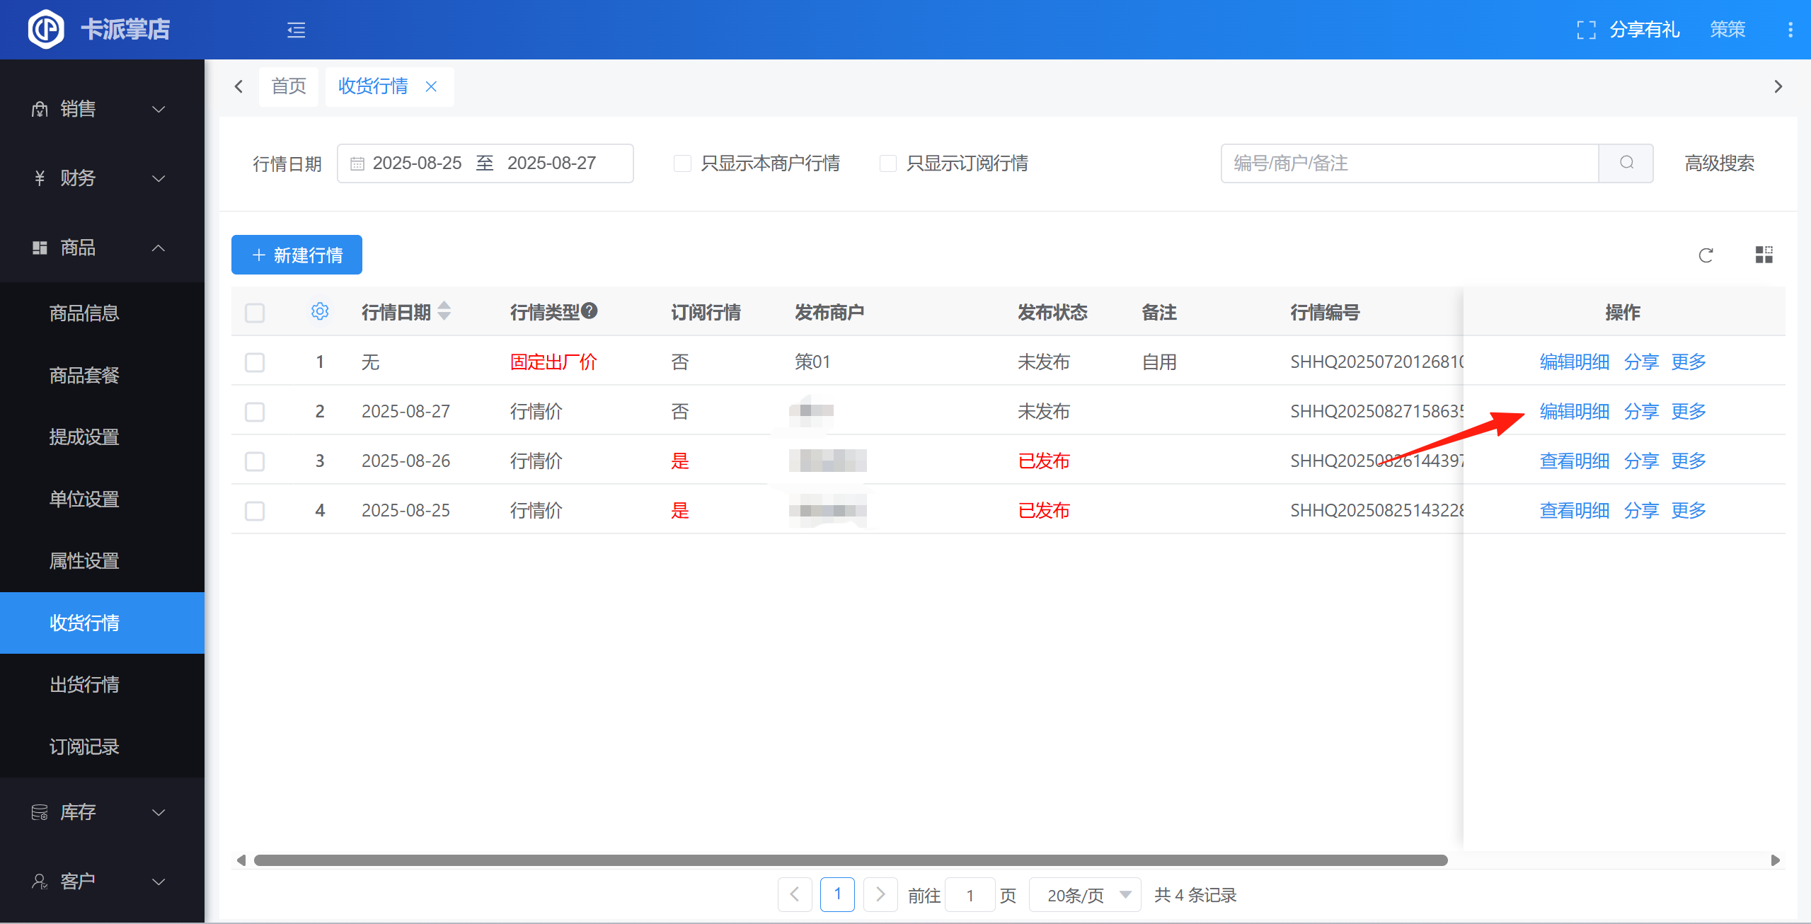Click the refresh table icon
Screen dimensions: 1811x924
click(x=1706, y=255)
